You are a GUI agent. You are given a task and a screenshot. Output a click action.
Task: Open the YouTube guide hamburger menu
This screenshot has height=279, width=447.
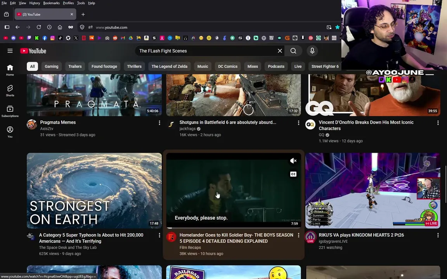click(10, 51)
